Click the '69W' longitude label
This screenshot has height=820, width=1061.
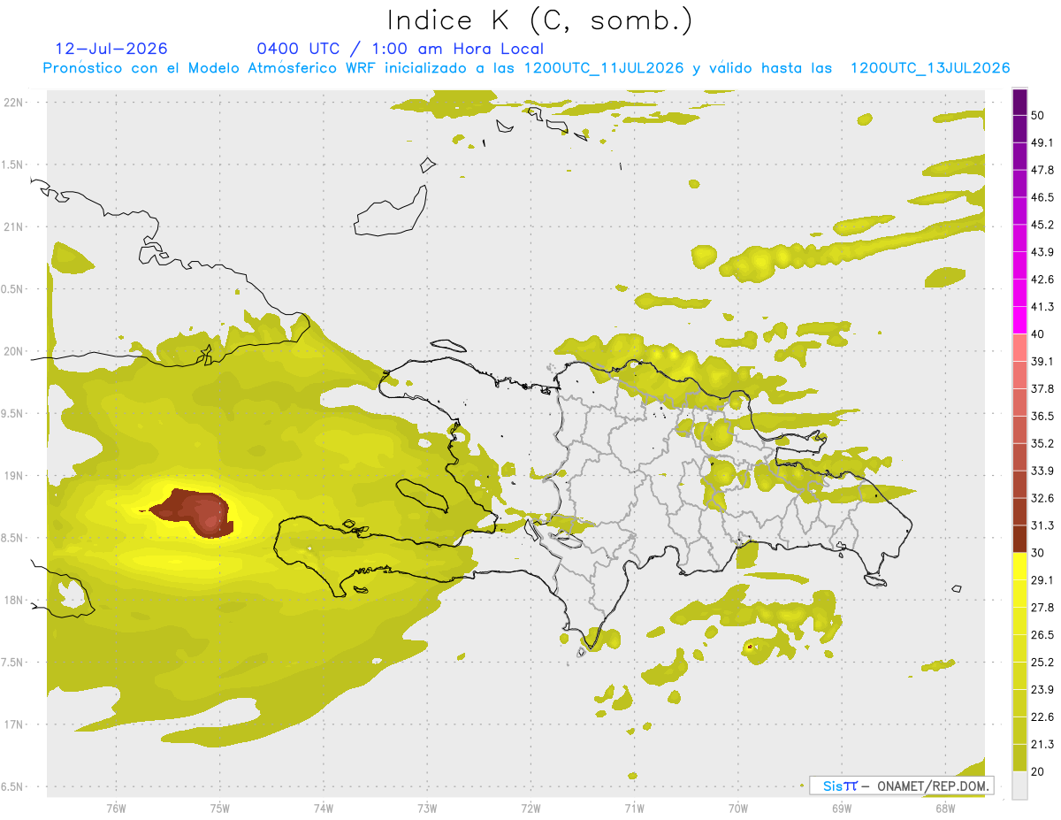(842, 809)
